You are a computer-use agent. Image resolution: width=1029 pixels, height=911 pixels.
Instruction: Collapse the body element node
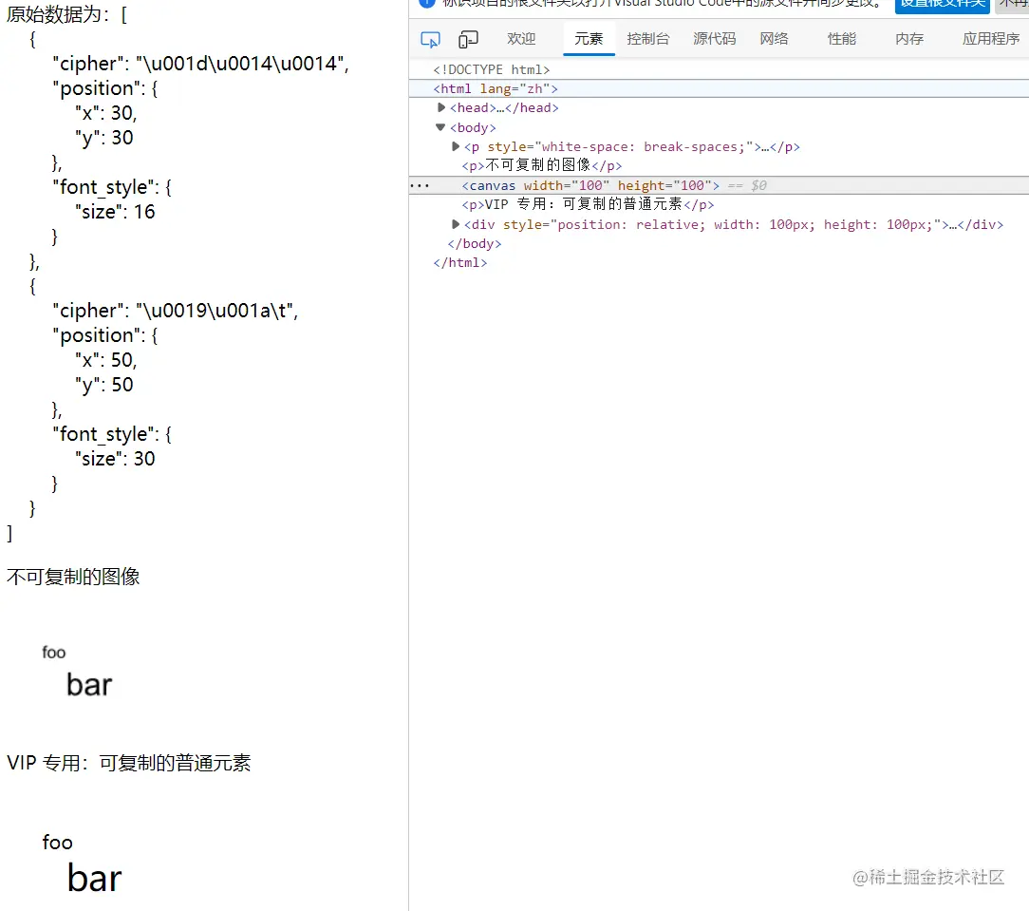(x=440, y=127)
